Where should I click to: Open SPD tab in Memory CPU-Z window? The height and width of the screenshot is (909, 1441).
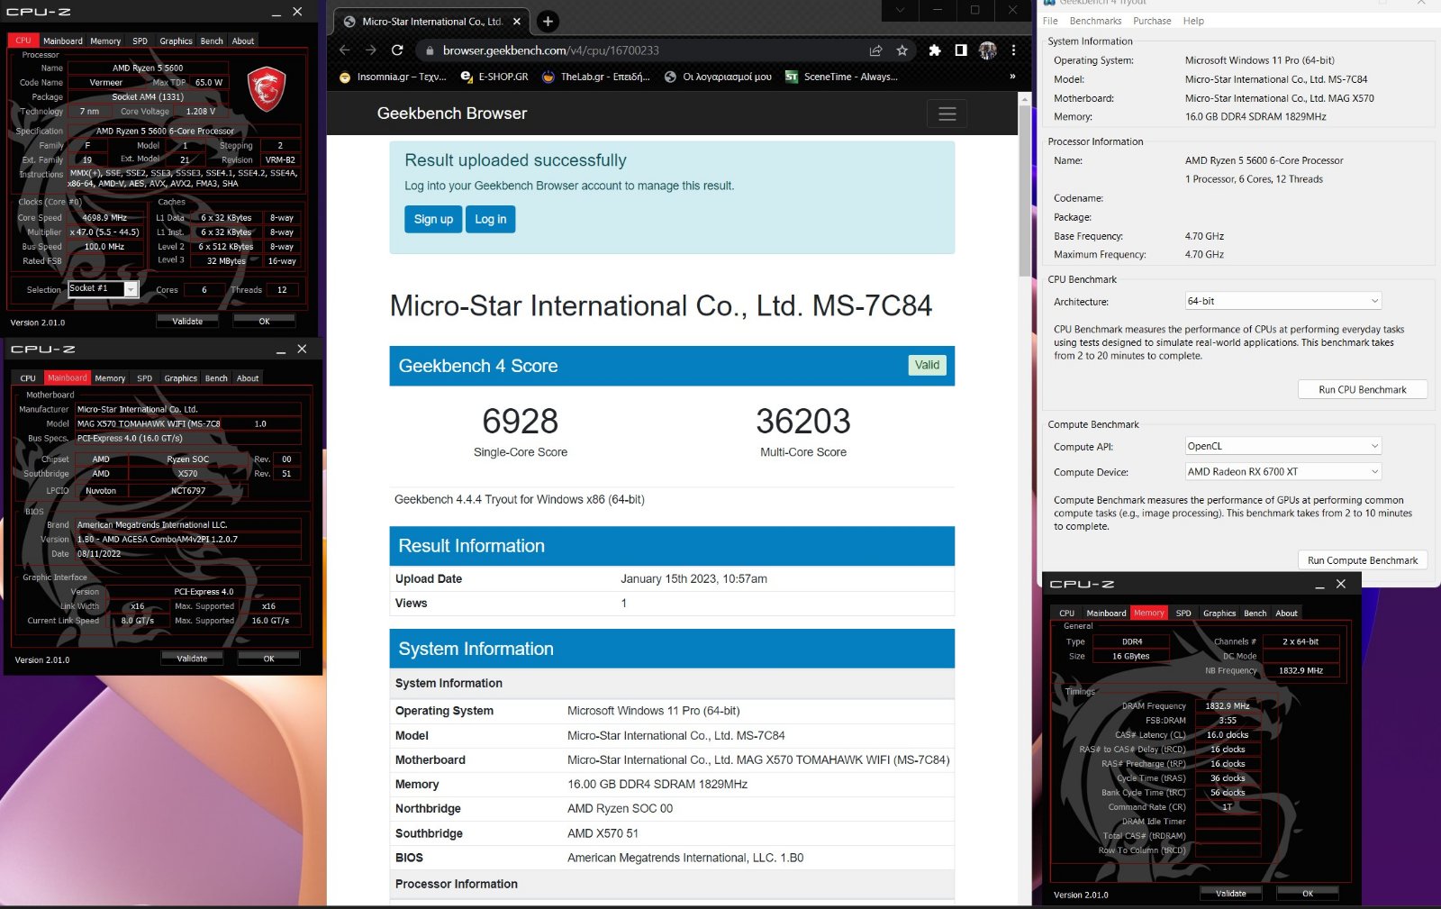pyautogui.click(x=1183, y=614)
